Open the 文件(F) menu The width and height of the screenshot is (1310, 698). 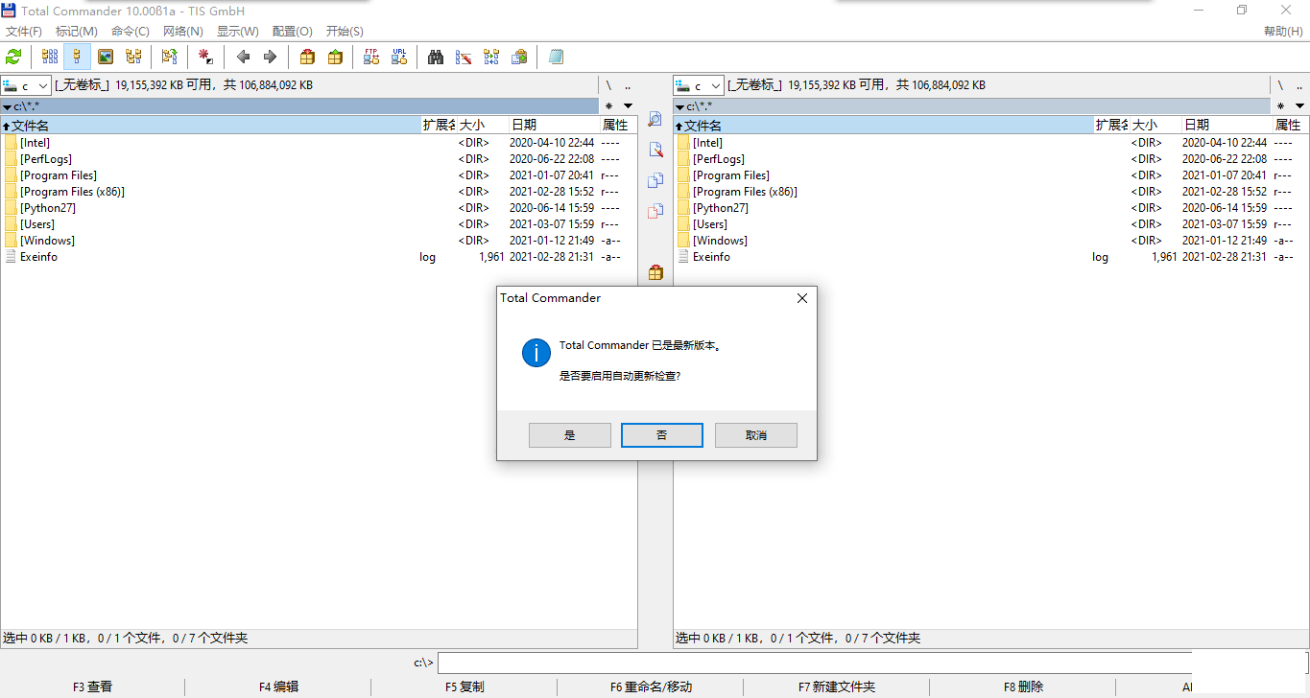tap(24, 32)
